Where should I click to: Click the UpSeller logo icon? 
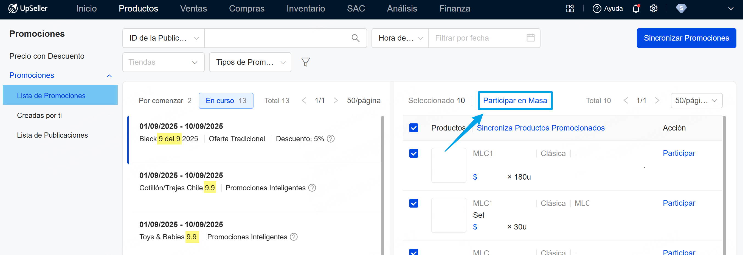tap(13, 9)
